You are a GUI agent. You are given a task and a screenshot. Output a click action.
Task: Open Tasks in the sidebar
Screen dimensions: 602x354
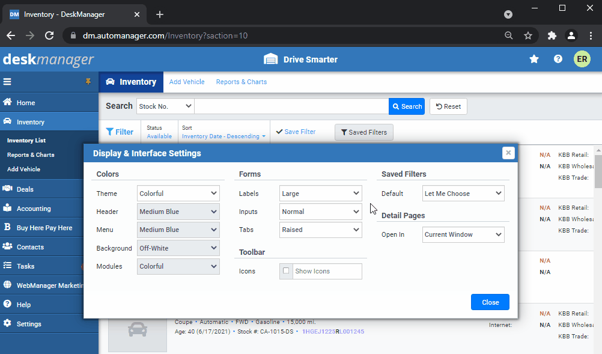click(42, 266)
